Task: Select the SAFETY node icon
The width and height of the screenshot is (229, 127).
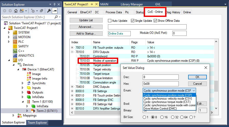Action: 15,46
